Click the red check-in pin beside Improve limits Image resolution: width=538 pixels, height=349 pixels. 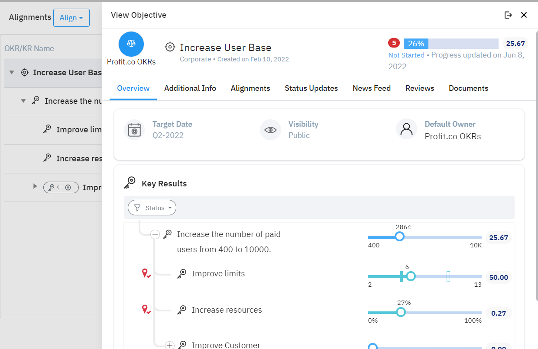146,274
